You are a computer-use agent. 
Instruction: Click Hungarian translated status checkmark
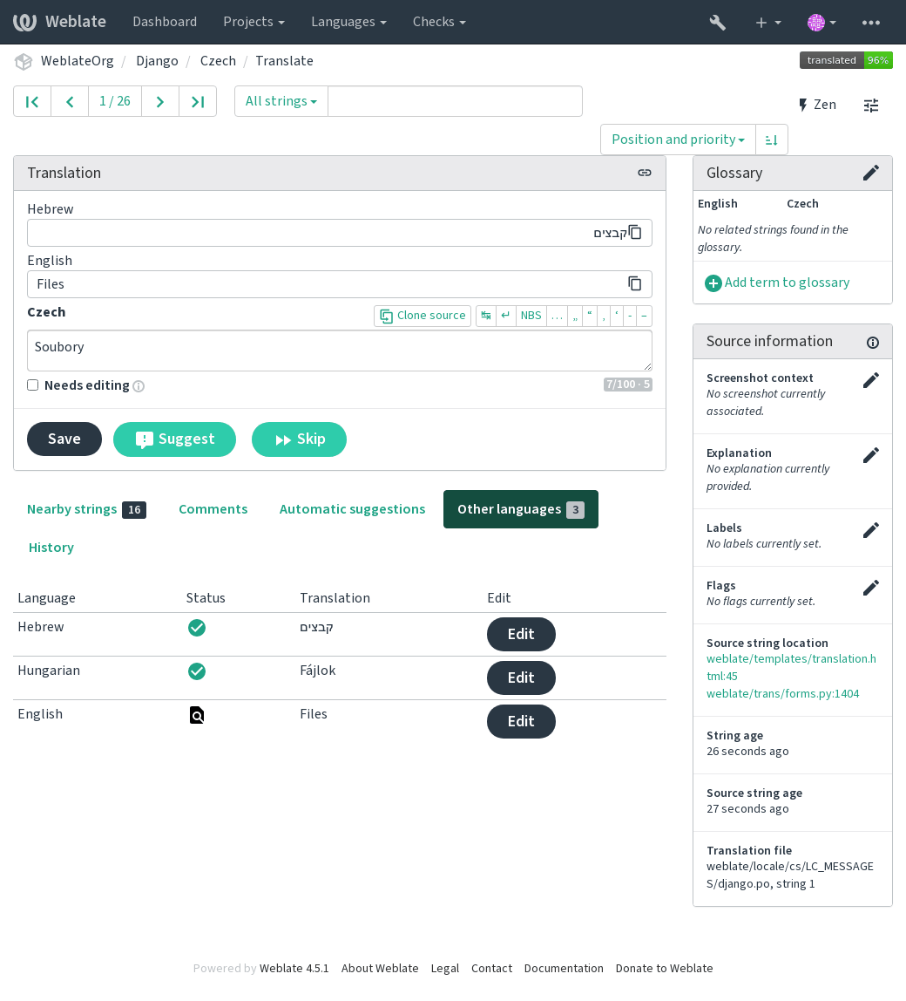[x=197, y=671]
